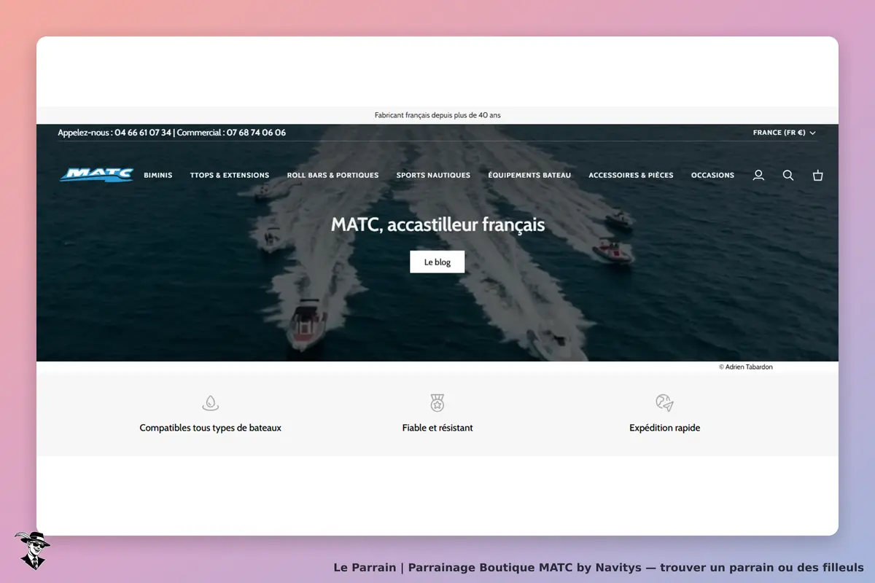This screenshot has height=583, width=875.
Task: Click the MATC, accastilleur français heading
Action: click(437, 224)
